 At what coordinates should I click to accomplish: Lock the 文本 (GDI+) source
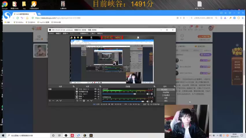98,94
